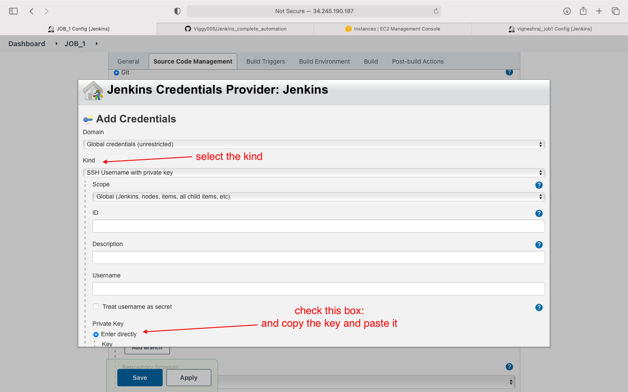The height and width of the screenshot is (392, 628).
Task: Open the Scope dropdown Global Jenkins nodes
Action: point(319,196)
